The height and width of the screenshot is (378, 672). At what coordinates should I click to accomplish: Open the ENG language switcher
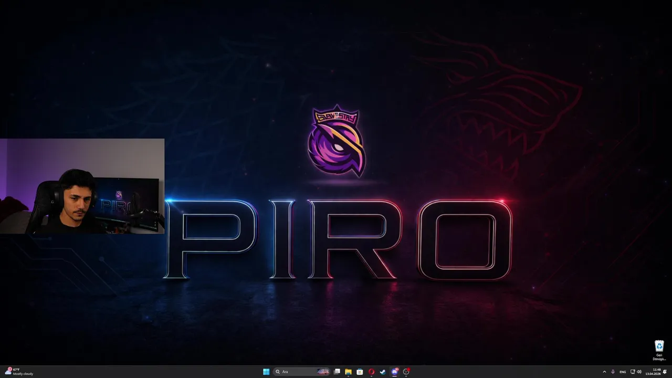(x=623, y=372)
